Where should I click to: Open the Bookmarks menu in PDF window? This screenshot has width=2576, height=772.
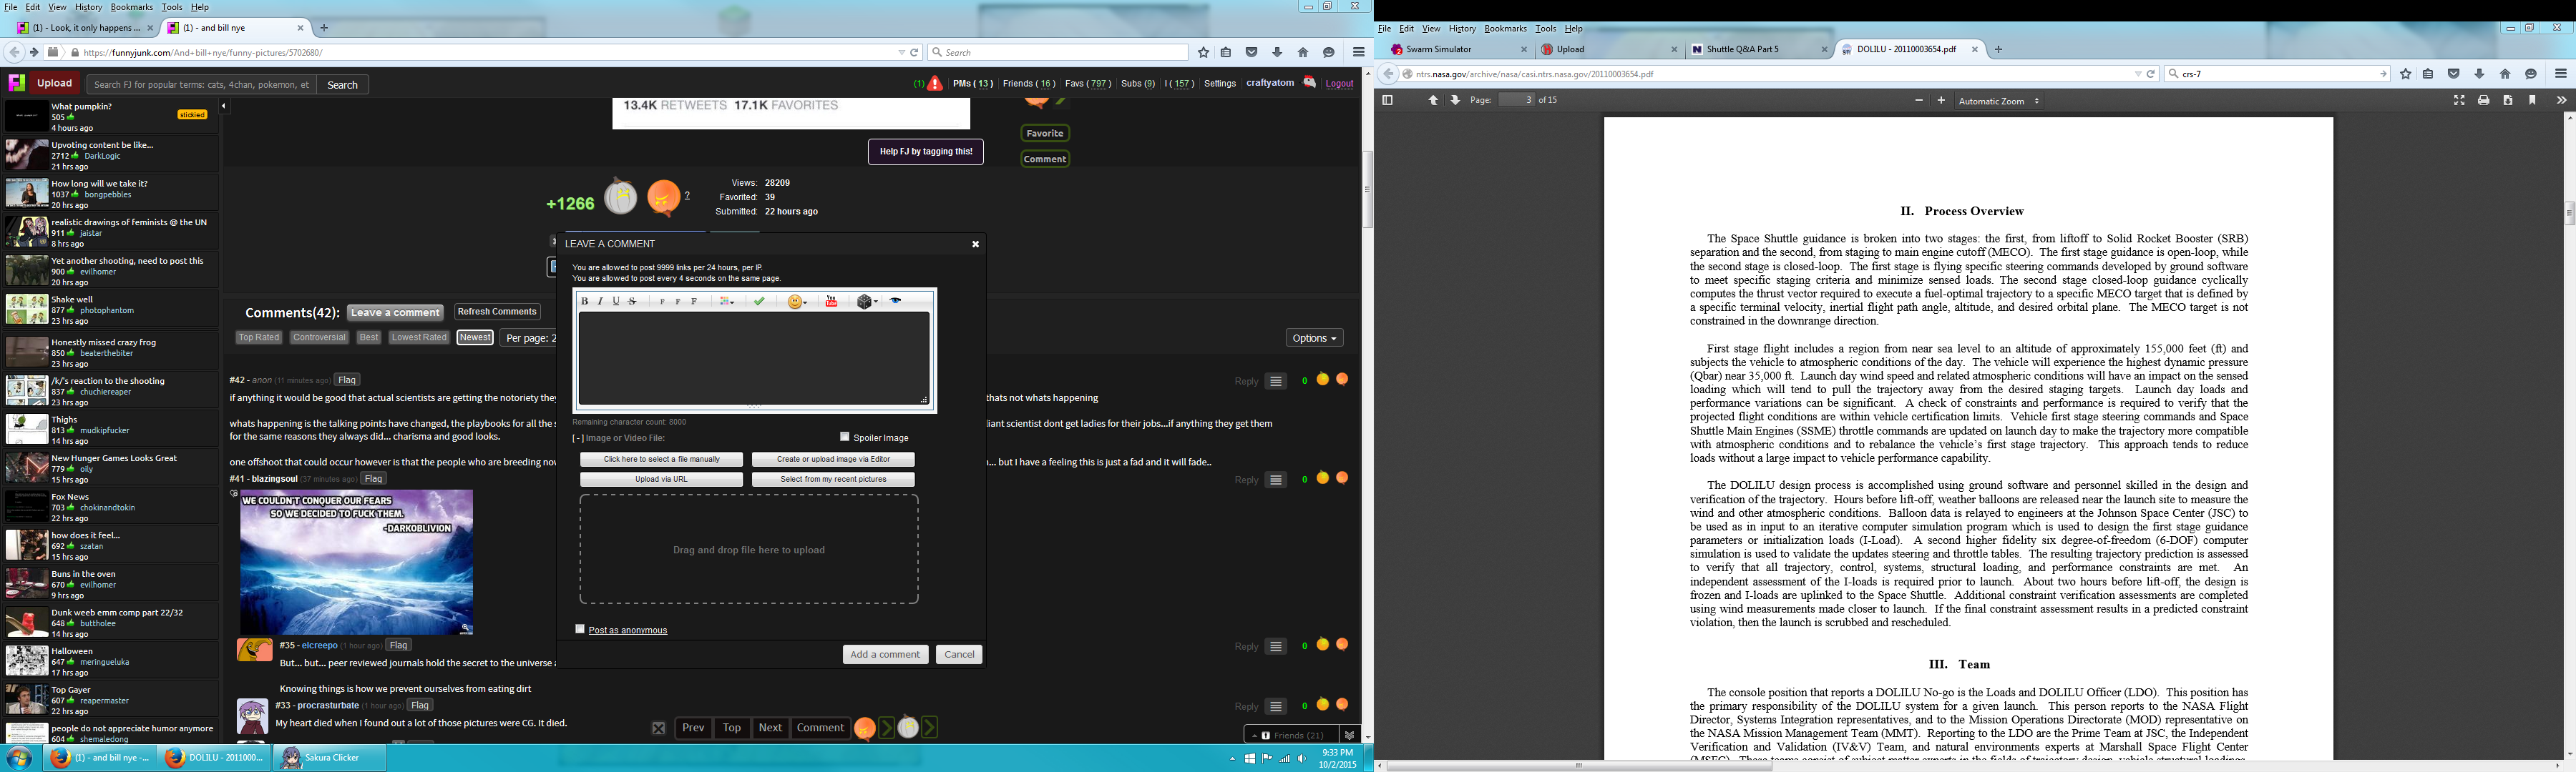[1505, 29]
